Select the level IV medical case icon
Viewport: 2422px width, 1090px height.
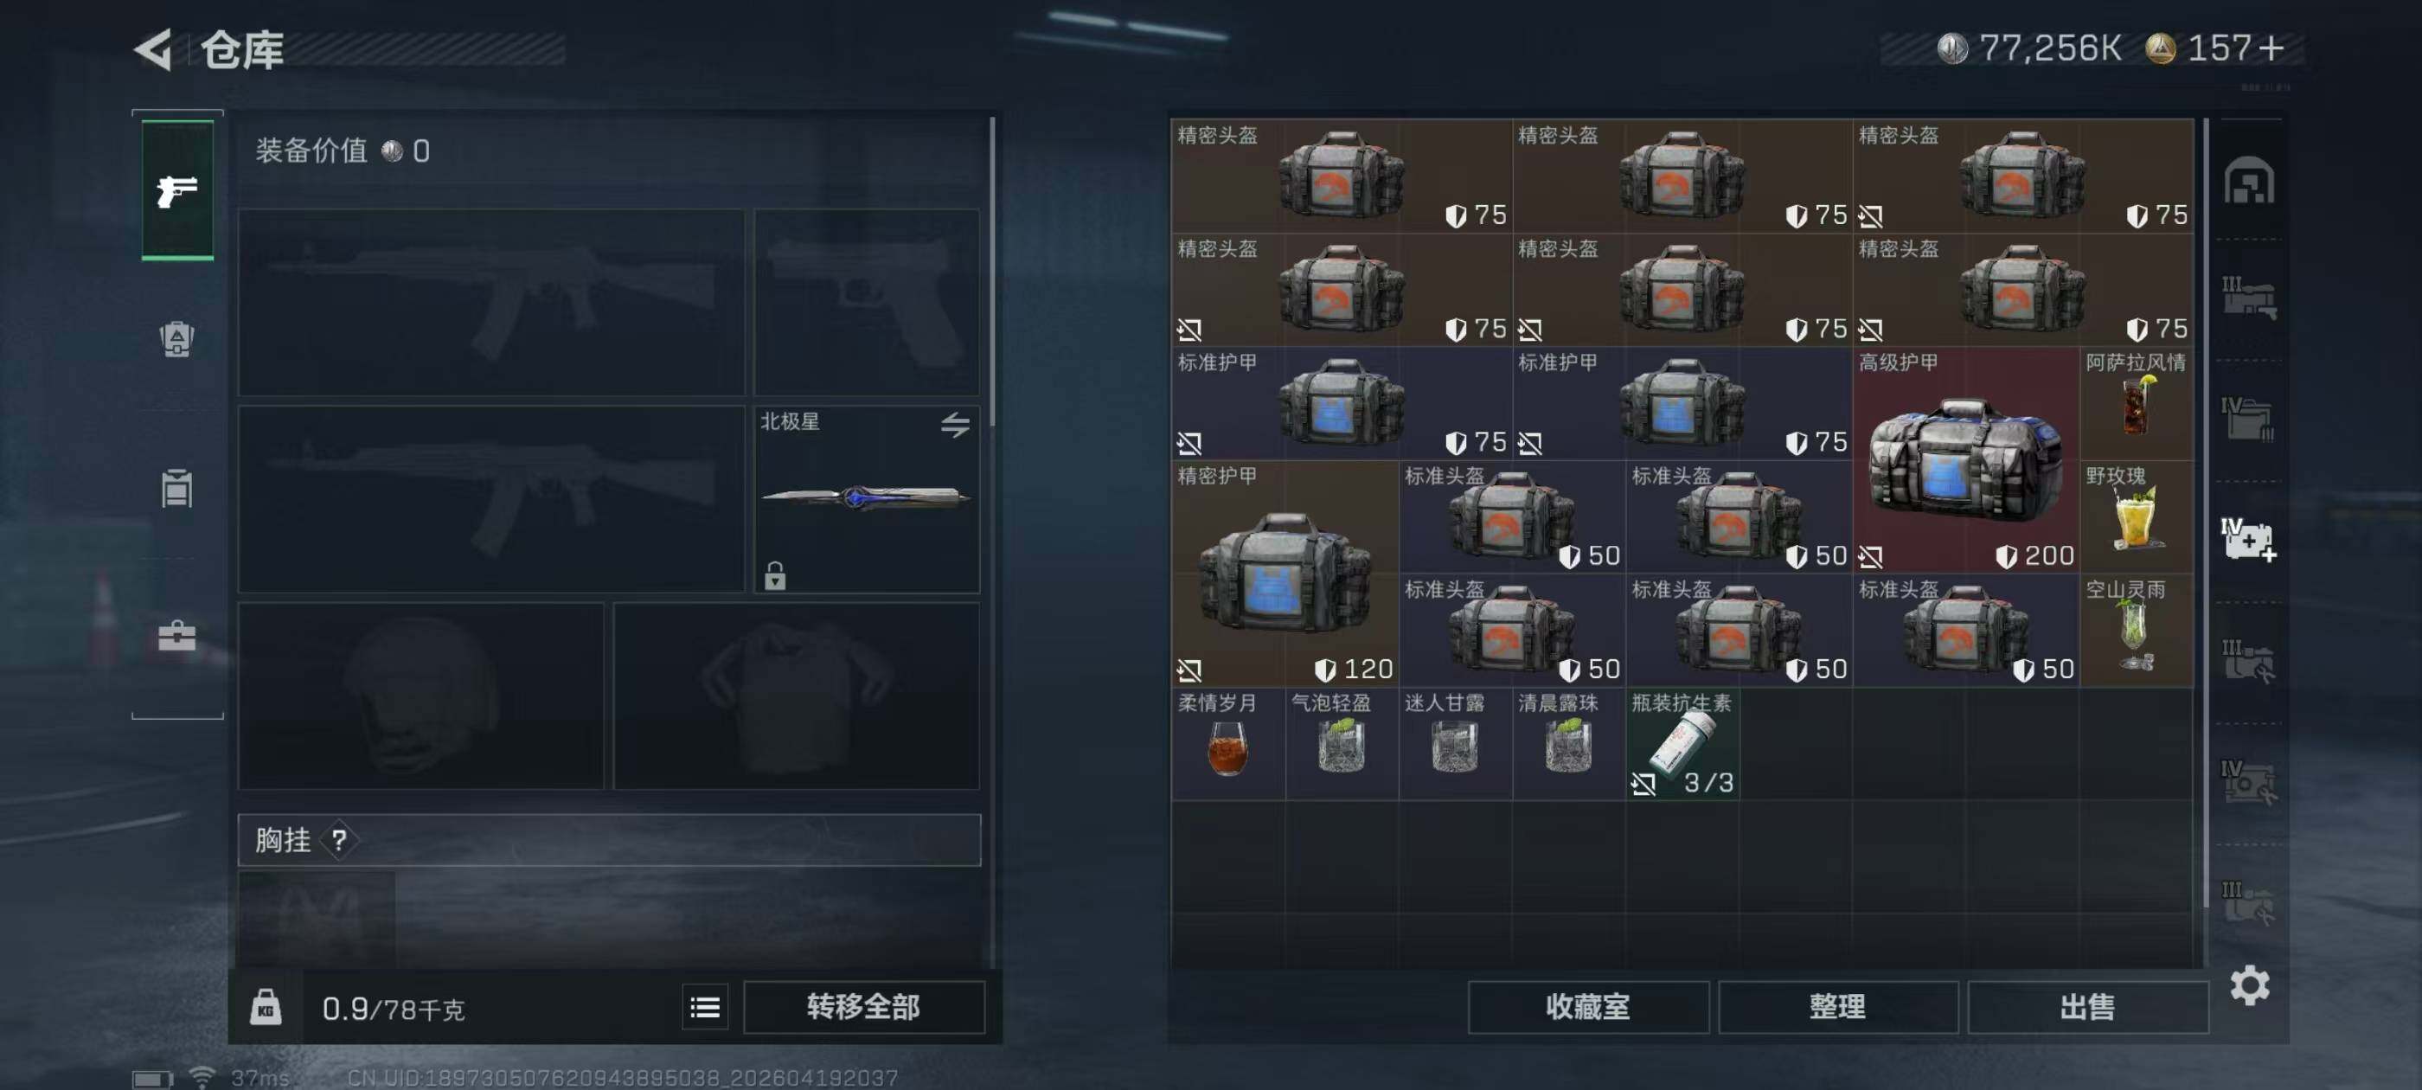pyautogui.click(x=2248, y=539)
